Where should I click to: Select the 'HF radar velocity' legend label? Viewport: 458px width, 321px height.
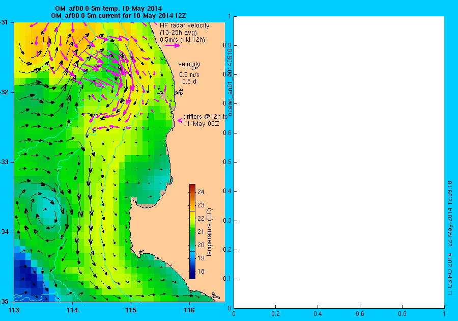185,25
